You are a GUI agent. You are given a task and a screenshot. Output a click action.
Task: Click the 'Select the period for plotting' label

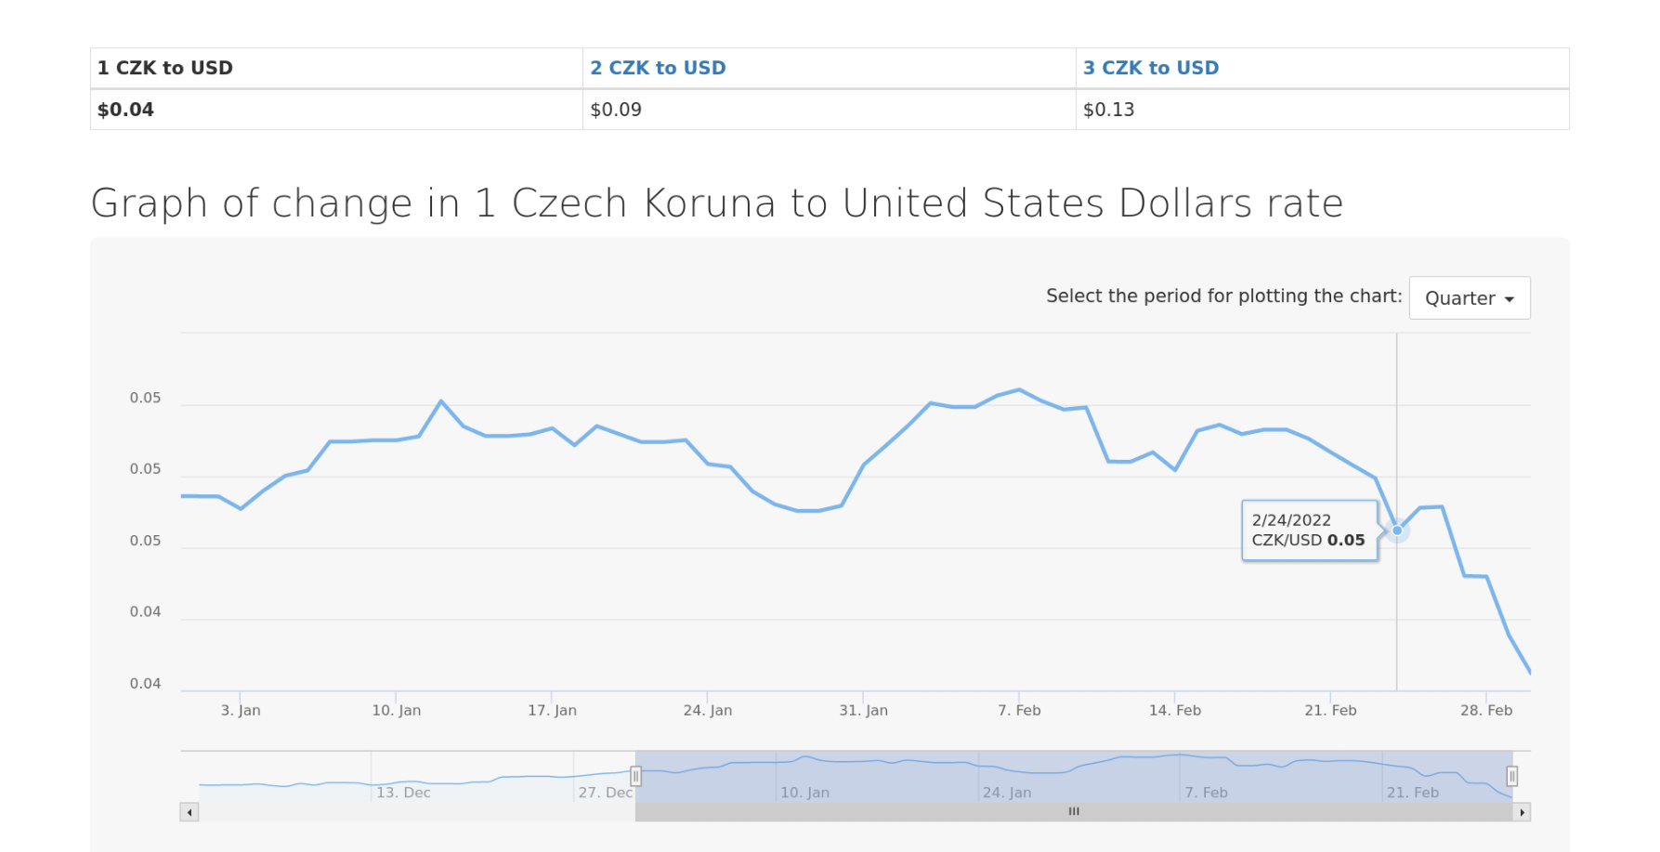point(1223,295)
